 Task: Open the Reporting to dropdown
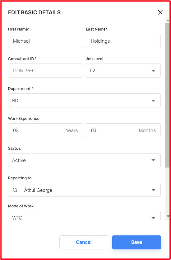(85, 190)
